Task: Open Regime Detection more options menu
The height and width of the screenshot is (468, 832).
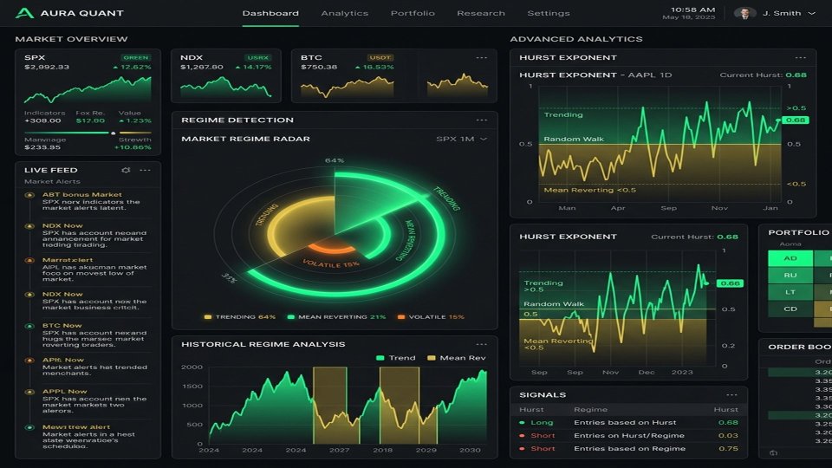Action: (481, 120)
